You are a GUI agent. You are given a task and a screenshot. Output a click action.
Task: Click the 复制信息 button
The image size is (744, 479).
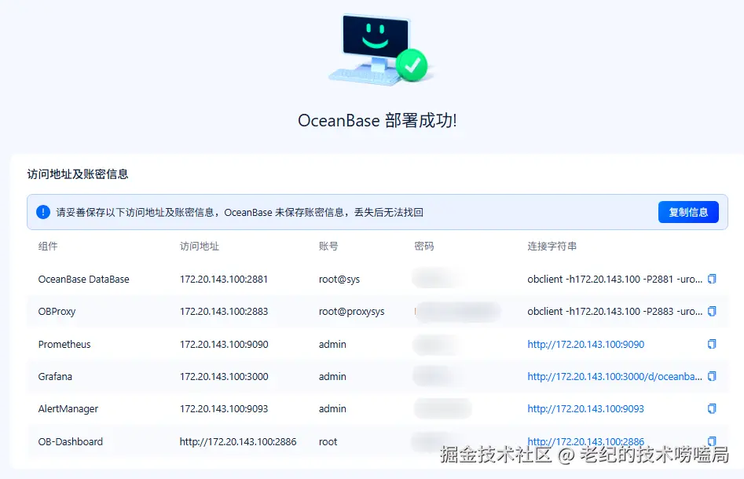point(688,212)
